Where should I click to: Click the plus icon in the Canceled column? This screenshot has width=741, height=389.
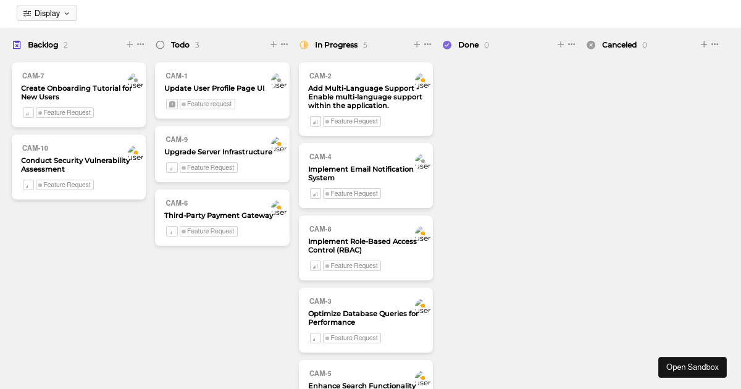coord(704,44)
